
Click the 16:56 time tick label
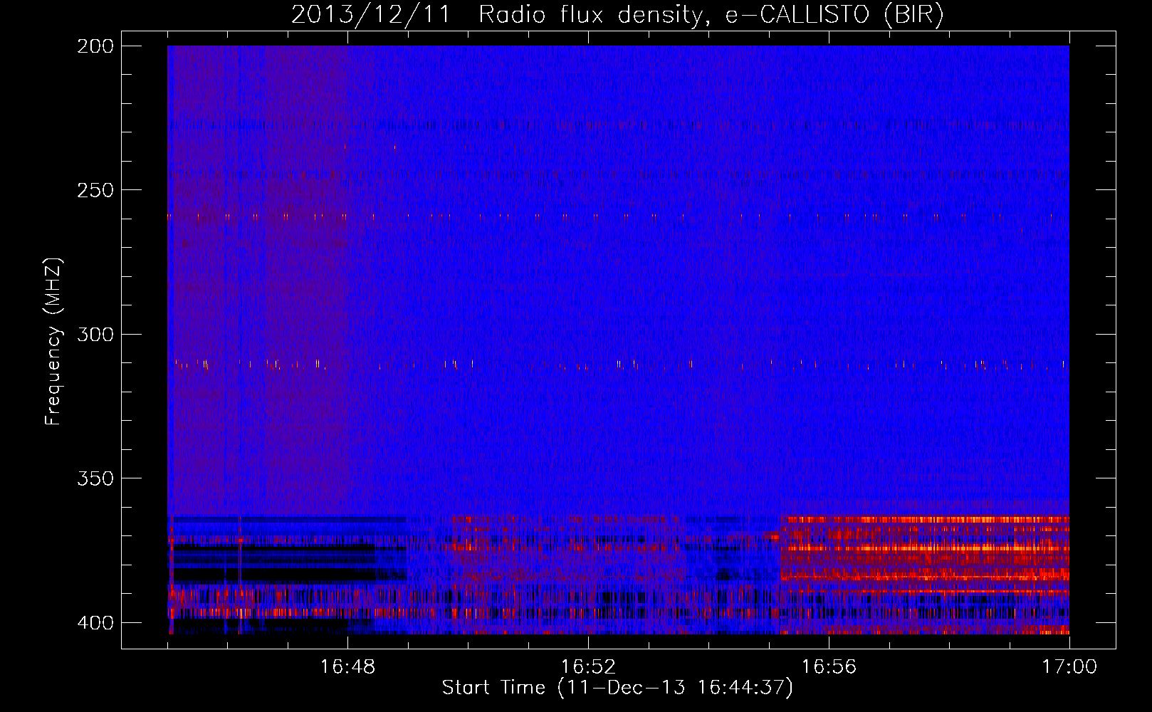[x=829, y=667]
